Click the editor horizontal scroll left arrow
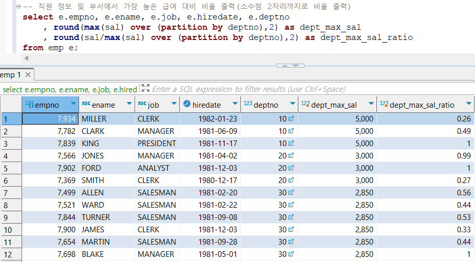 coord(26,58)
